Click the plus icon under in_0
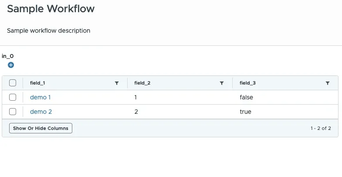Viewport: 342px width, 177px height. point(11,65)
